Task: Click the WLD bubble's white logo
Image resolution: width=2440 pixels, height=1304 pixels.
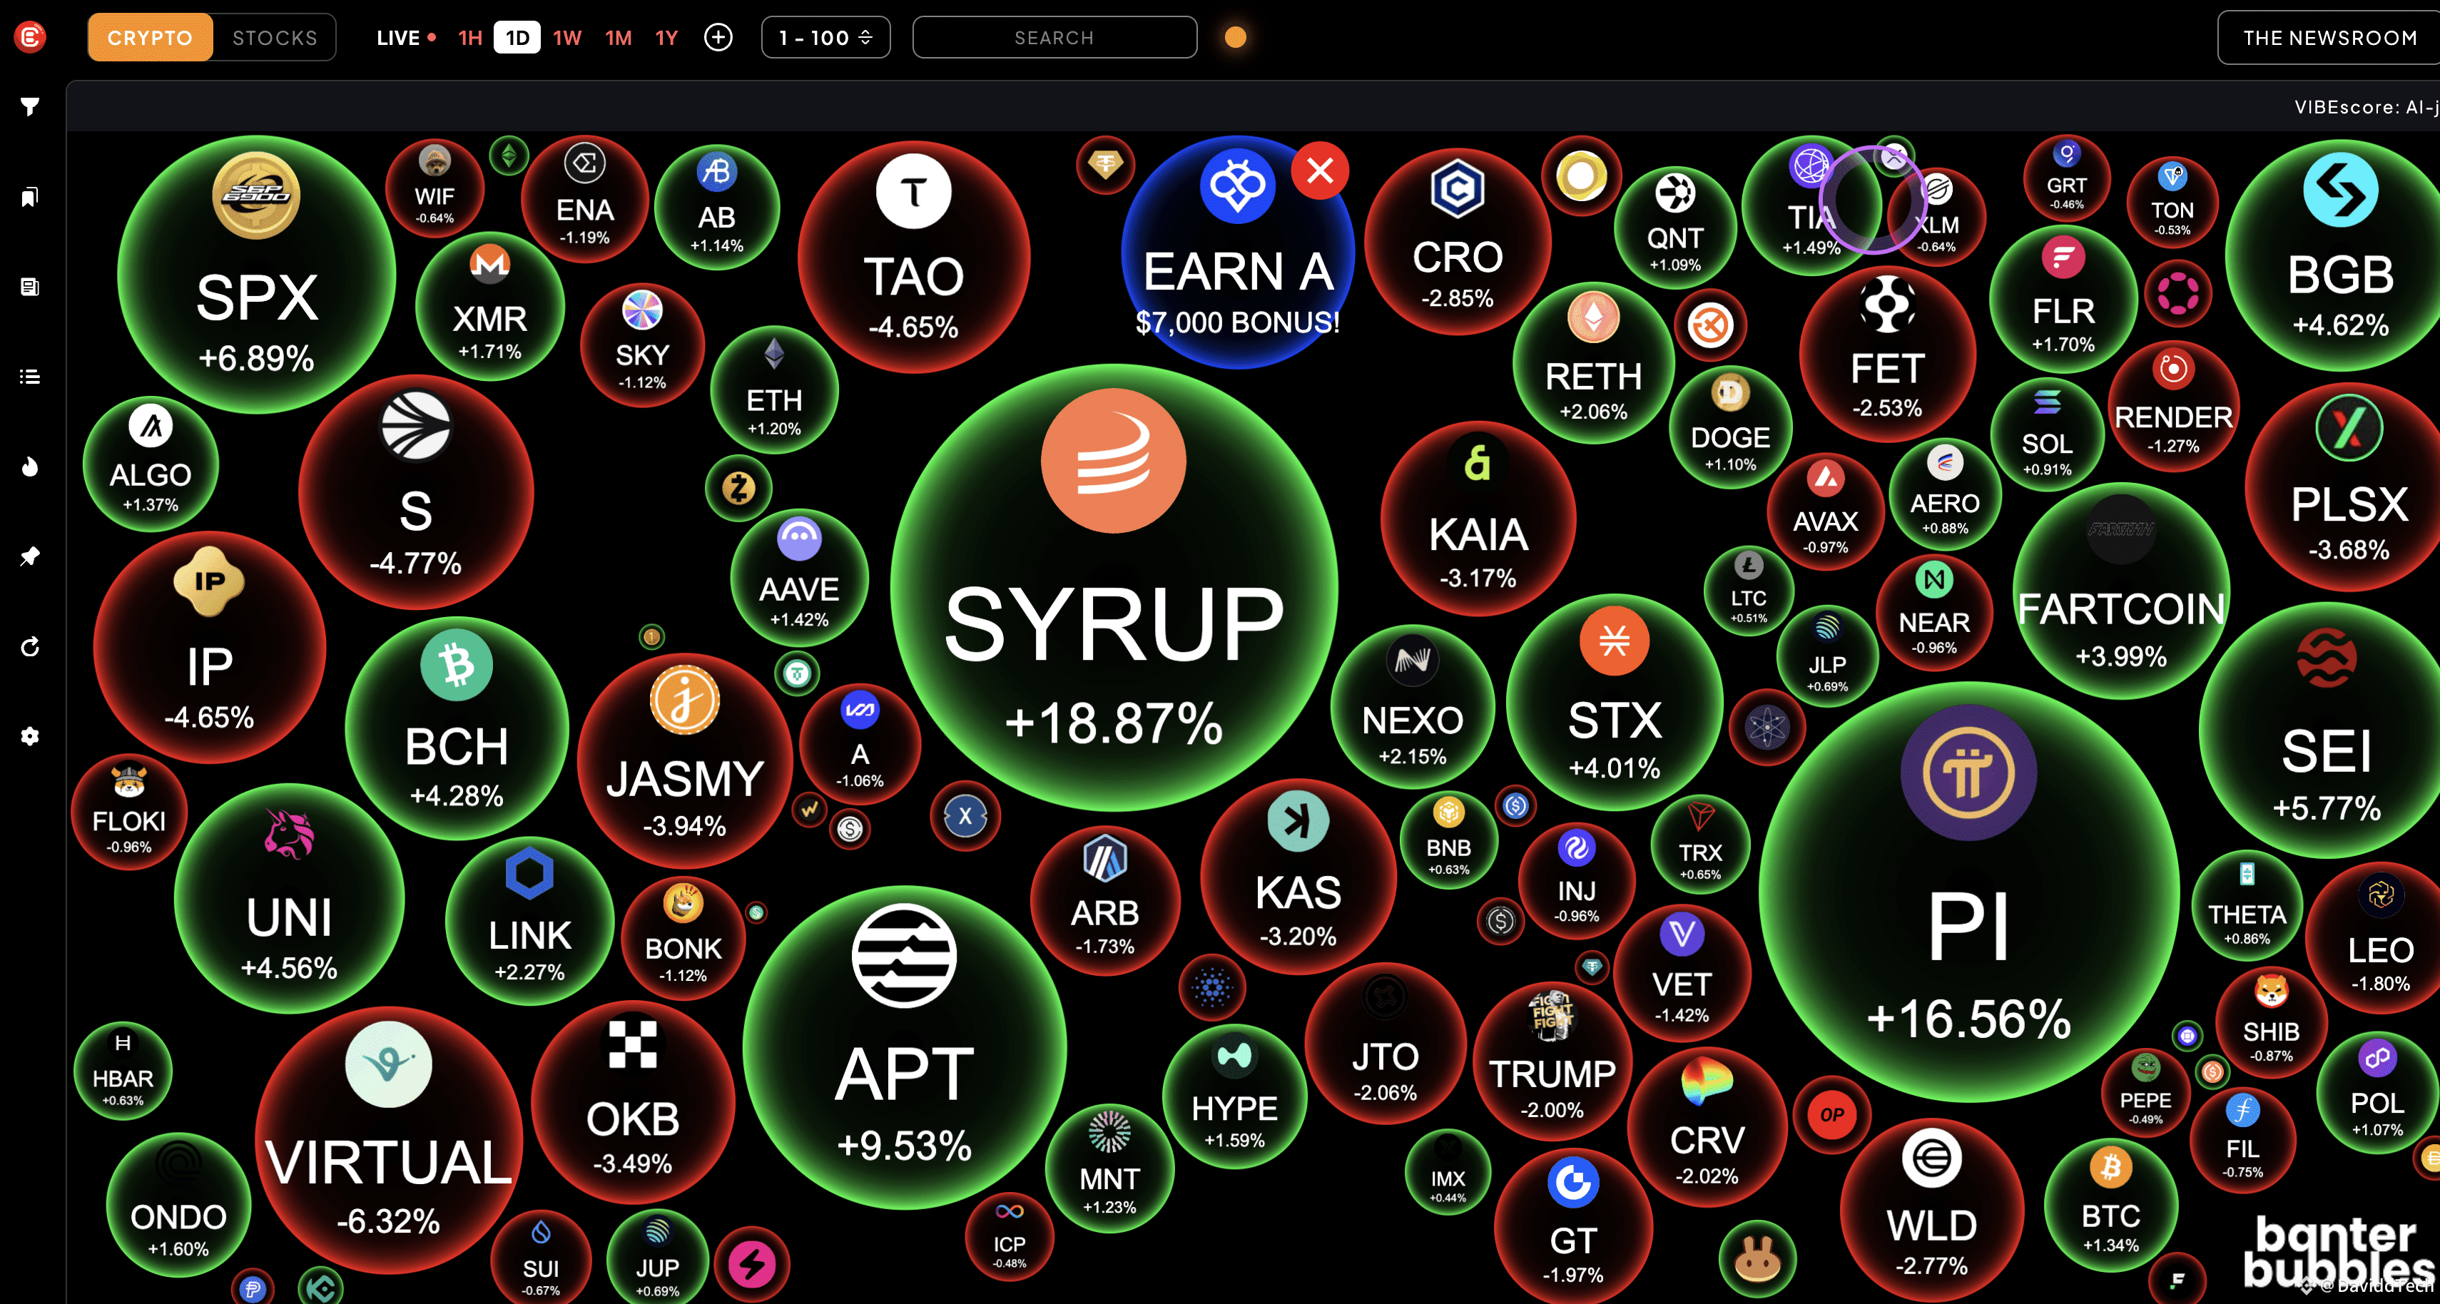Action: tap(1931, 1157)
